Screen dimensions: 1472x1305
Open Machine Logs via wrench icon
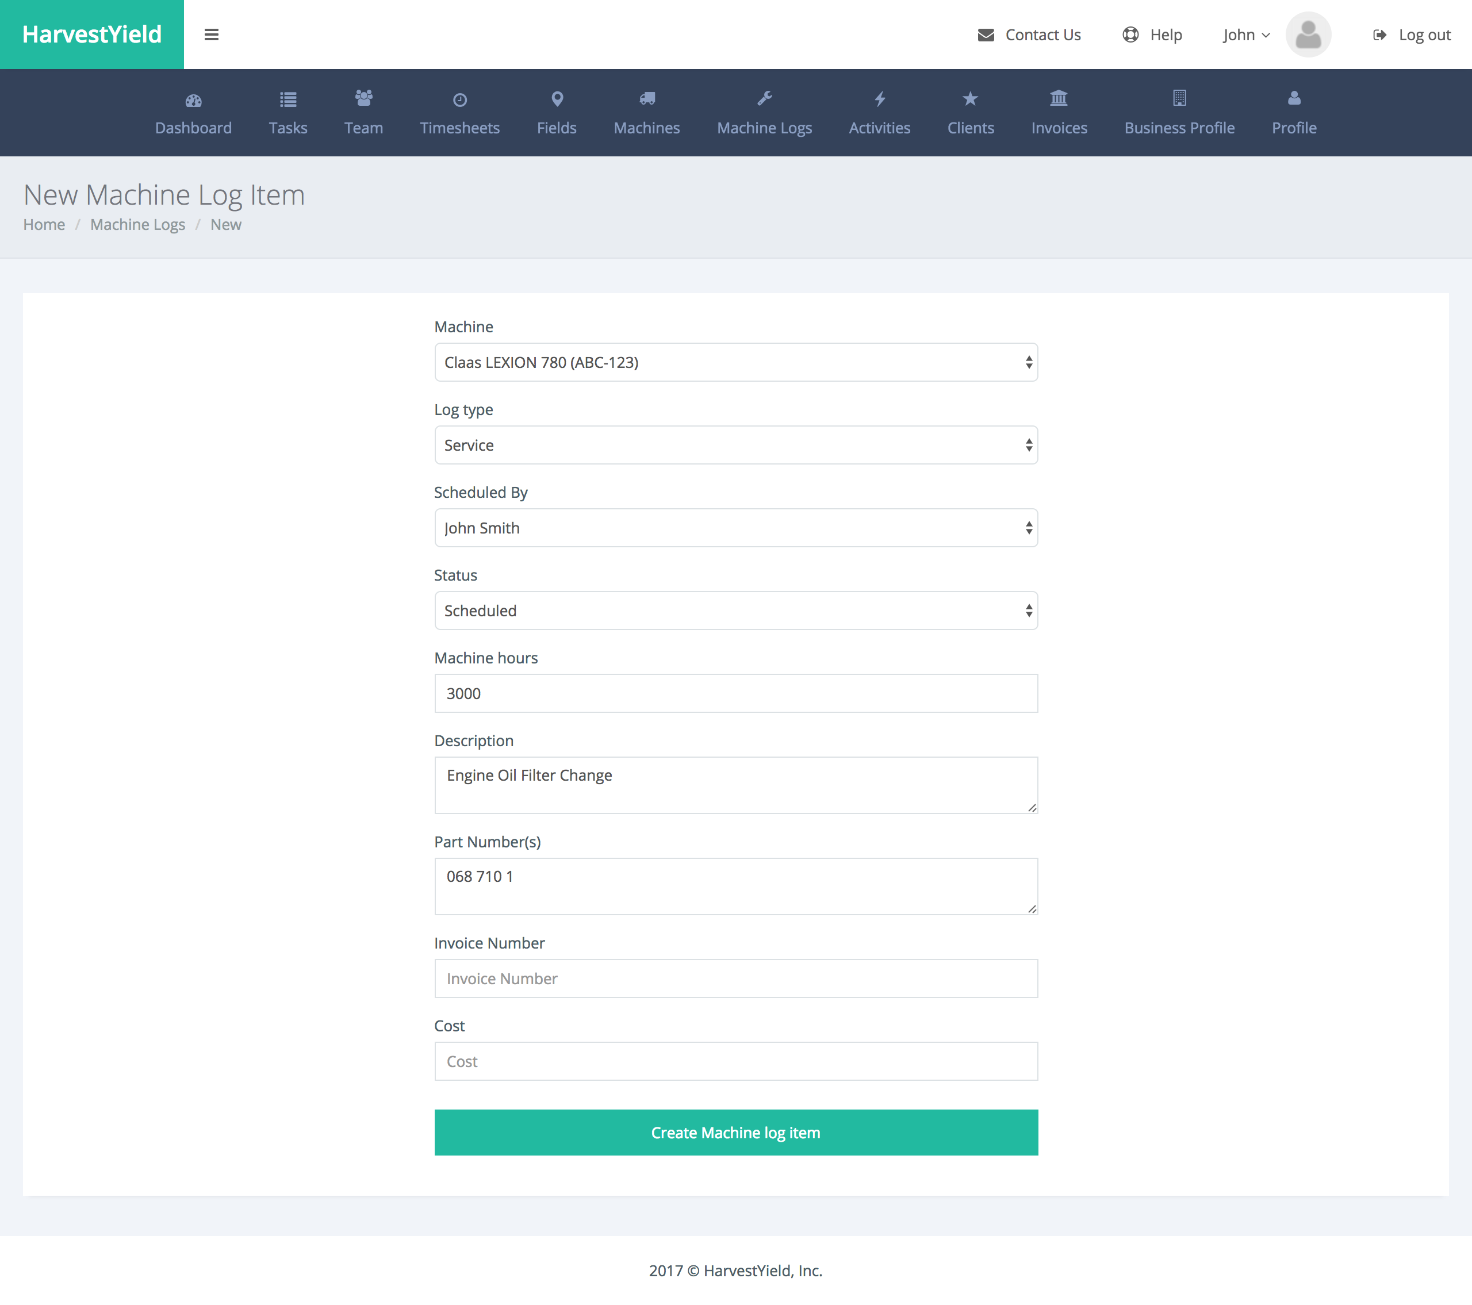765,112
